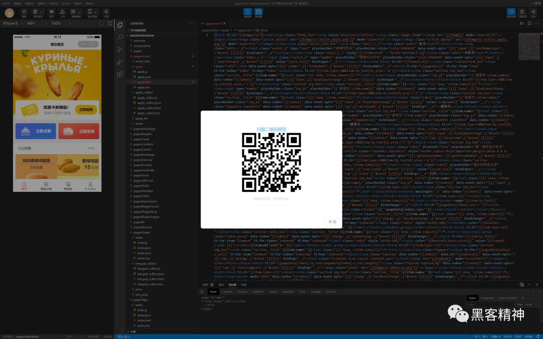Click the inspect element picker in devtools
The height and width of the screenshot is (339, 543).
pyautogui.click(x=202, y=292)
